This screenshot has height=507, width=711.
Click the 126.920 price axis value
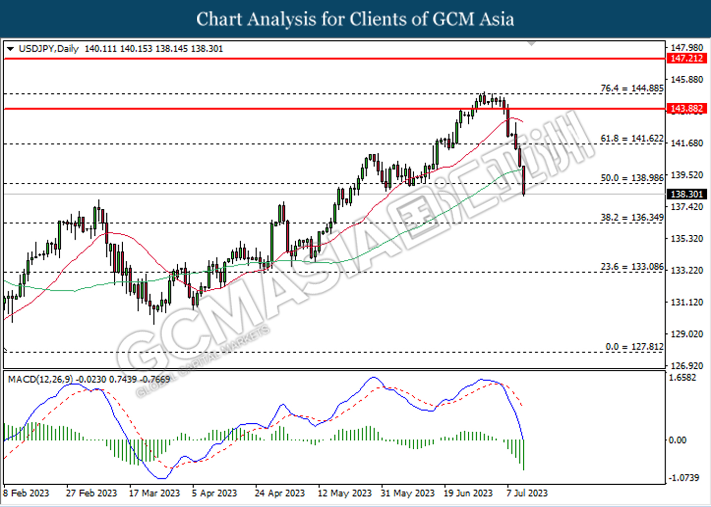687,365
